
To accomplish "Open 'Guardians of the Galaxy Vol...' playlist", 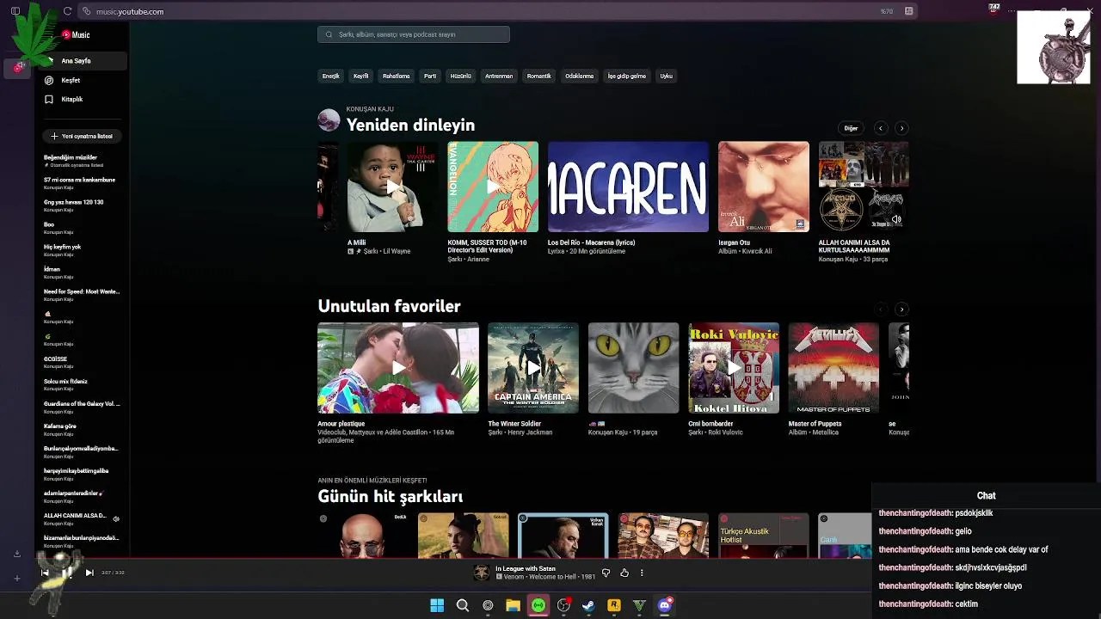I will [x=83, y=407].
